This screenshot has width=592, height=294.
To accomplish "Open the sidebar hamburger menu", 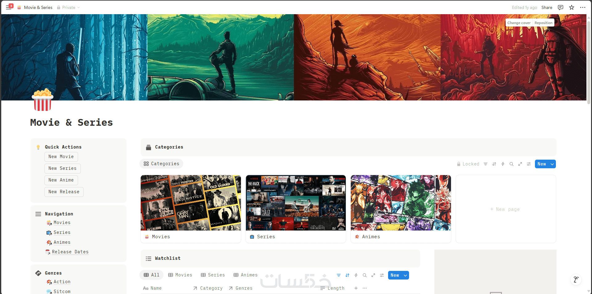I will (x=9, y=7).
